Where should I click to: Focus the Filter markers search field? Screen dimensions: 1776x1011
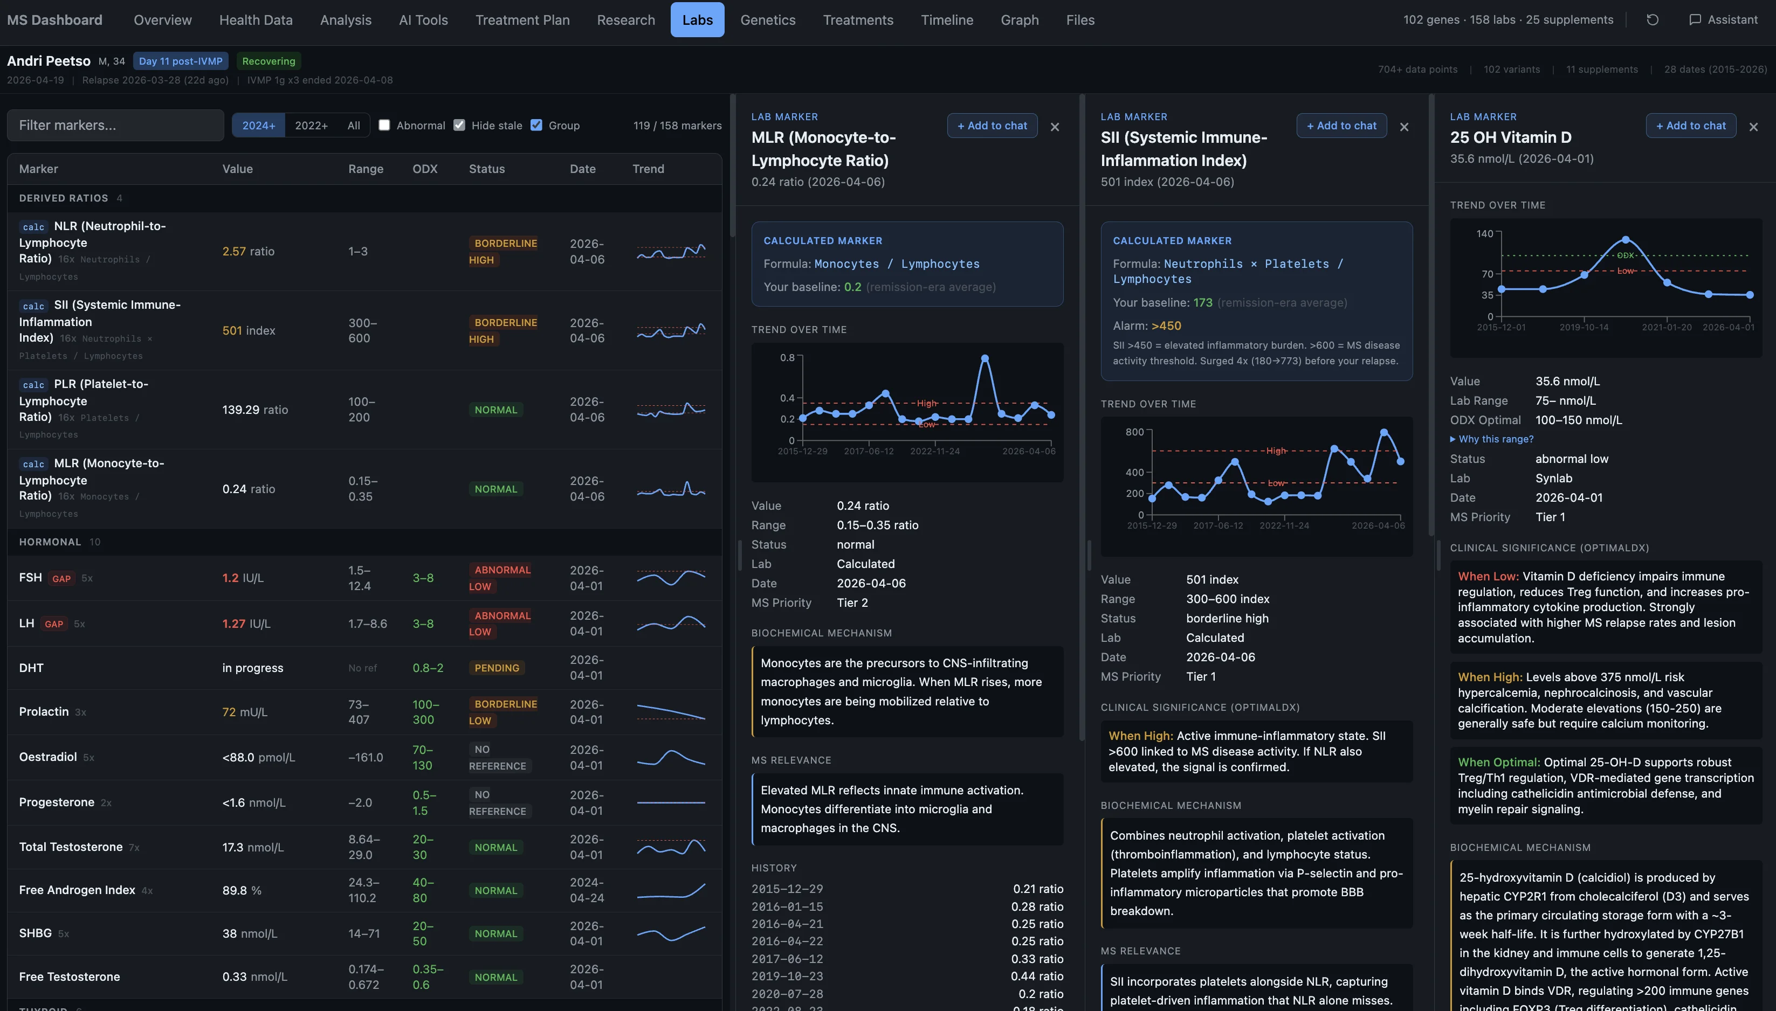tap(115, 126)
